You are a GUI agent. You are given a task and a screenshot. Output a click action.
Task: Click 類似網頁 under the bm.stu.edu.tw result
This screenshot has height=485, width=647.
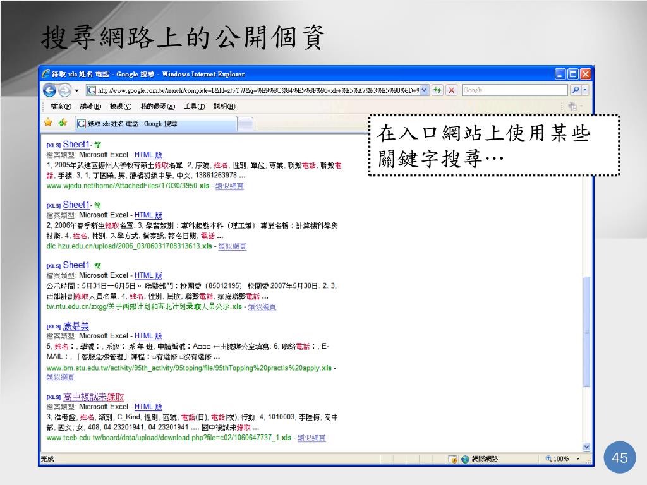click(60, 377)
